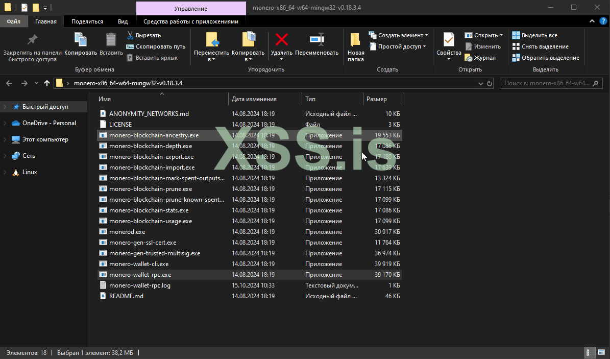Screen dimensions: 610x359
Task: Click the address bar path text
Action: [128, 83]
